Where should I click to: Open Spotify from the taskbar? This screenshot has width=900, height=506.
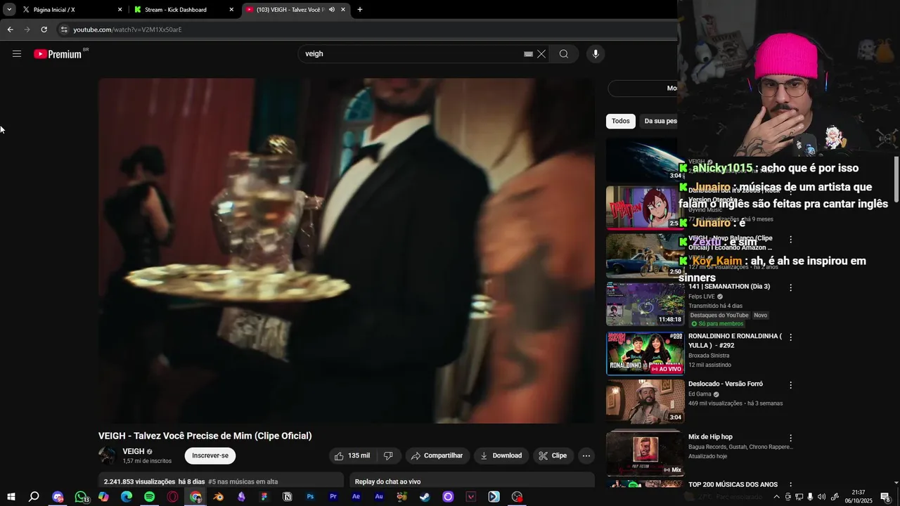(150, 497)
